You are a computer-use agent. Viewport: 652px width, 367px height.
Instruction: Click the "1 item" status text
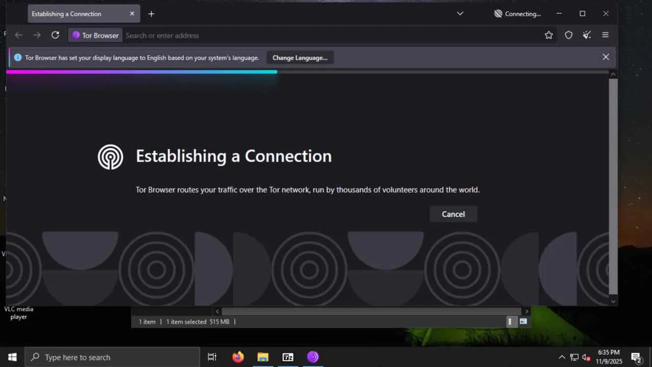[x=147, y=322]
